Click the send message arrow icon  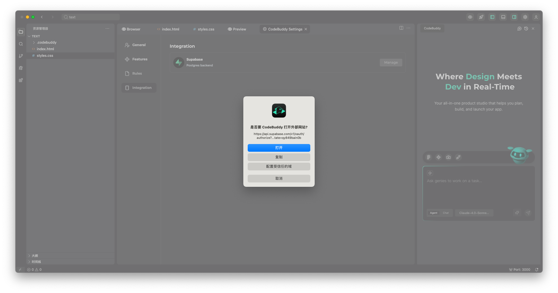pyautogui.click(x=528, y=213)
